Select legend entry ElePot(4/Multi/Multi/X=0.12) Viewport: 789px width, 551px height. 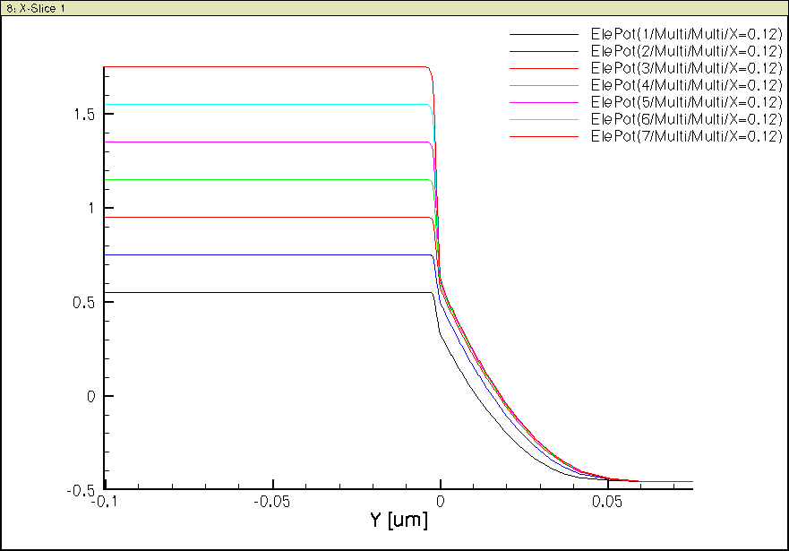[x=687, y=85]
